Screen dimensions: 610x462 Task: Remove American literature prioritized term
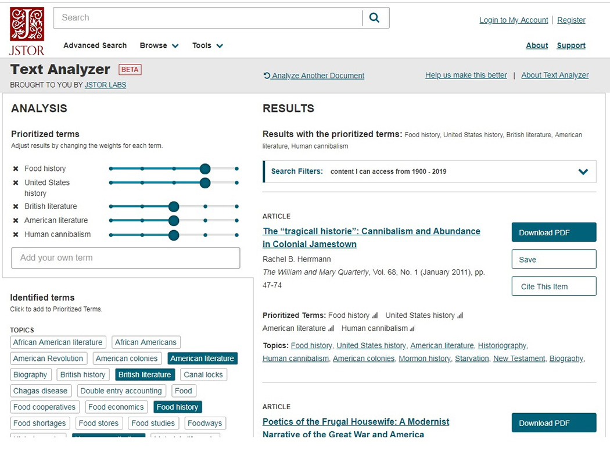click(x=16, y=220)
